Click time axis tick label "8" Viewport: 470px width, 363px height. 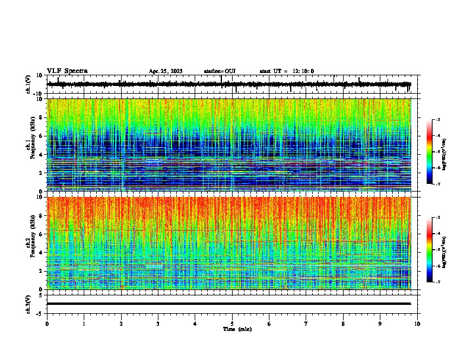[343, 324]
